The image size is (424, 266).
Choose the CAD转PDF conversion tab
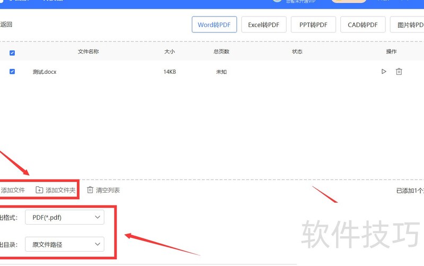tap(363, 25)
